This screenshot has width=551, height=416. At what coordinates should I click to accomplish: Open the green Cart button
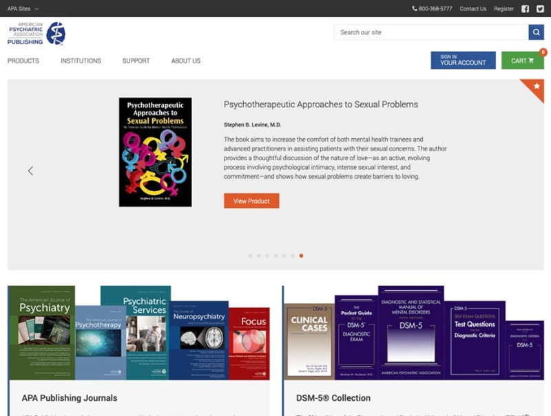pyautogui.click(x=523, y=61)
